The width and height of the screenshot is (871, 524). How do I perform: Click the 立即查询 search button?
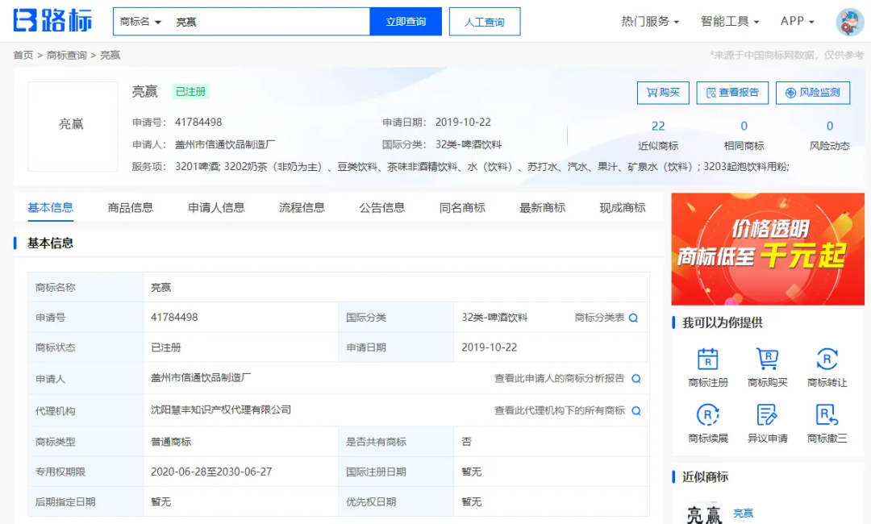(x=406, y=22)
